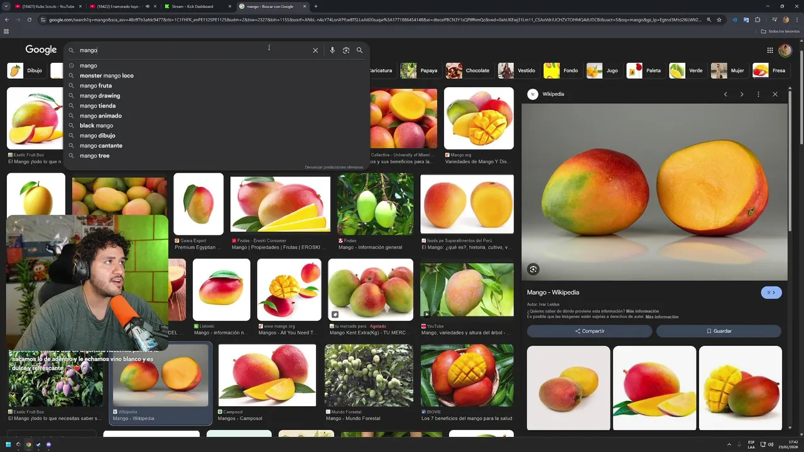804x452 pixels.
Task: Filter images by the Fresa chip
Action: tap(770, 70)
